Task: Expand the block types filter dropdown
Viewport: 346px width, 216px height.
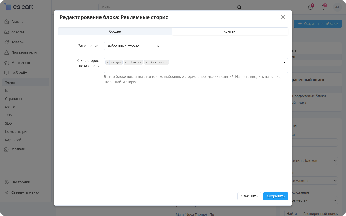Action: 312,161
